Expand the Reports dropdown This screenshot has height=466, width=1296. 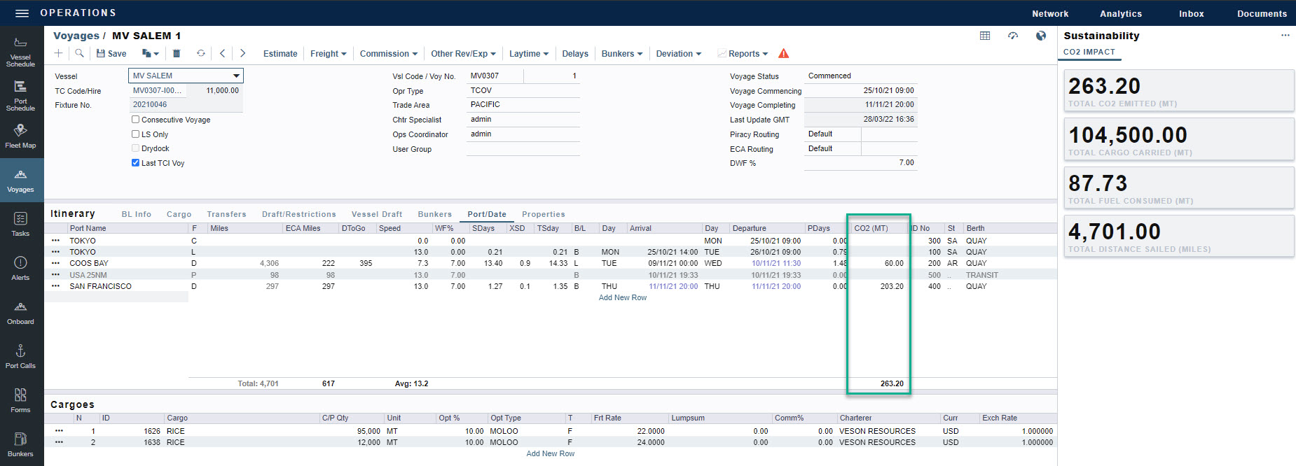coord(747,54)
